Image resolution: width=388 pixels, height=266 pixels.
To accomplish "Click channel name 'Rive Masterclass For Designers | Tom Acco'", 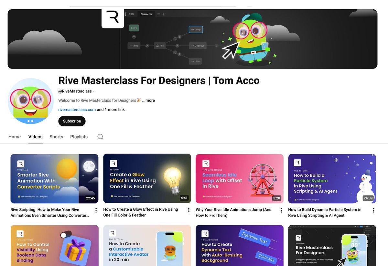I will pyautogui.click(x=159, y=80).
